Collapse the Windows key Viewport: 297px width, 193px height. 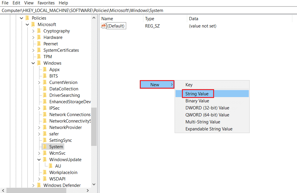point(33,63)
